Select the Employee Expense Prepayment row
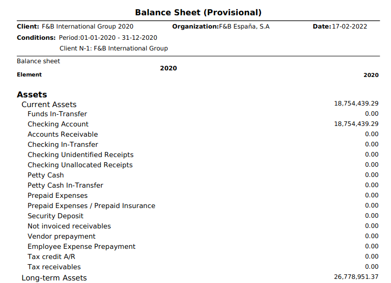This screenshot has height=283, width=391. point(81,247)
